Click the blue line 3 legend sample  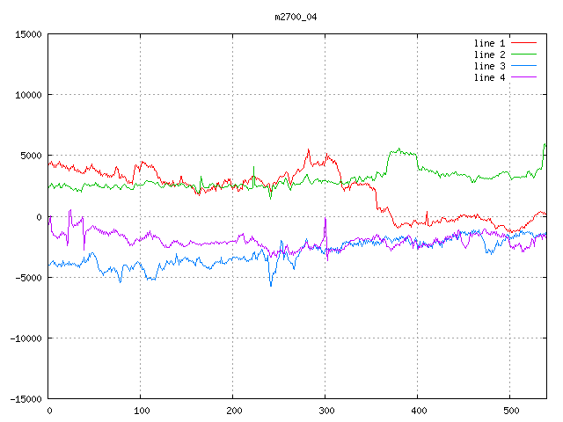523,66
